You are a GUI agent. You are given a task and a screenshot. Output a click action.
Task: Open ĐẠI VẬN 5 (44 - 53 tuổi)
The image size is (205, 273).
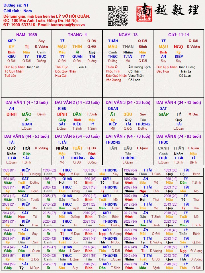click(26, 136)
